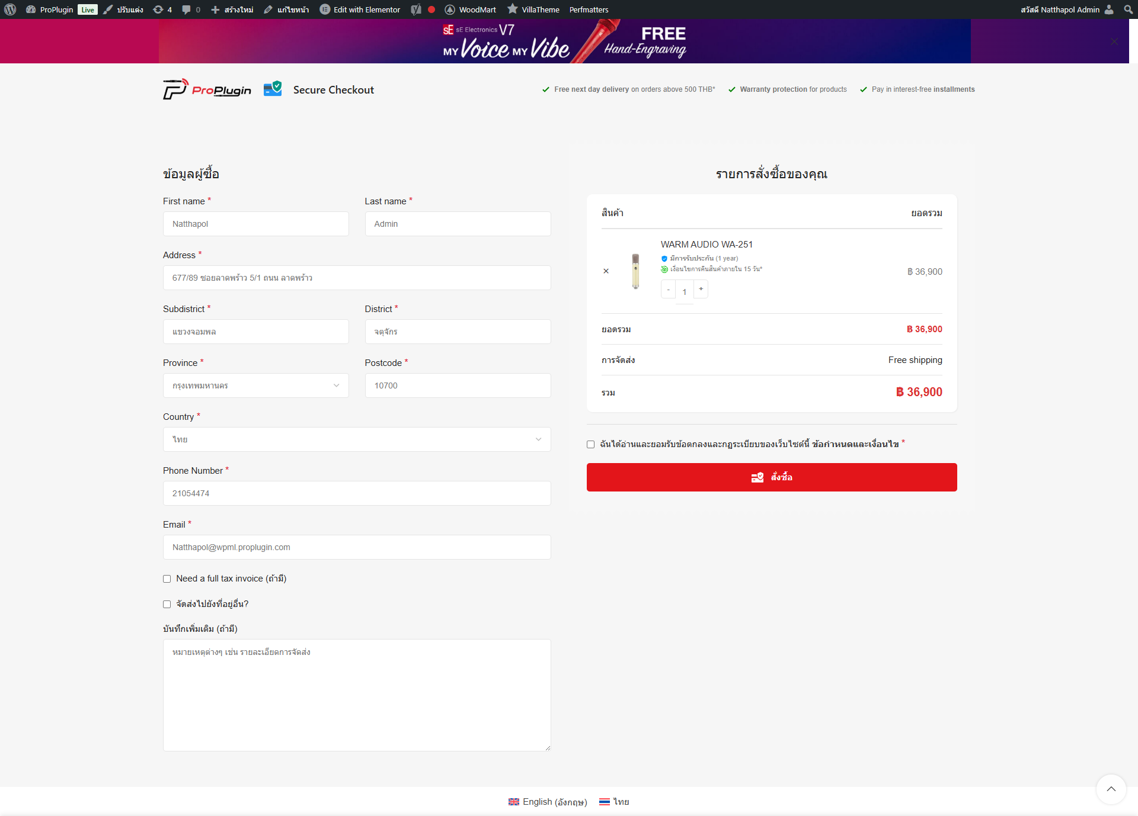Open the Yoast SEO icon

[416, 9]
